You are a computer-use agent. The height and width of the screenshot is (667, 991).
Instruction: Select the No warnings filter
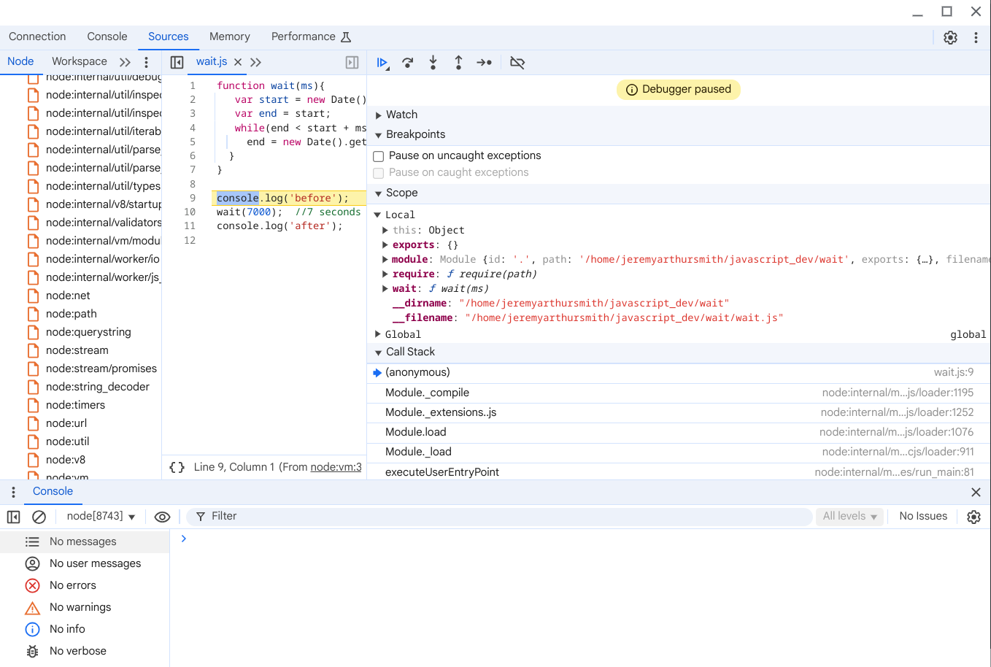[85, 607]
